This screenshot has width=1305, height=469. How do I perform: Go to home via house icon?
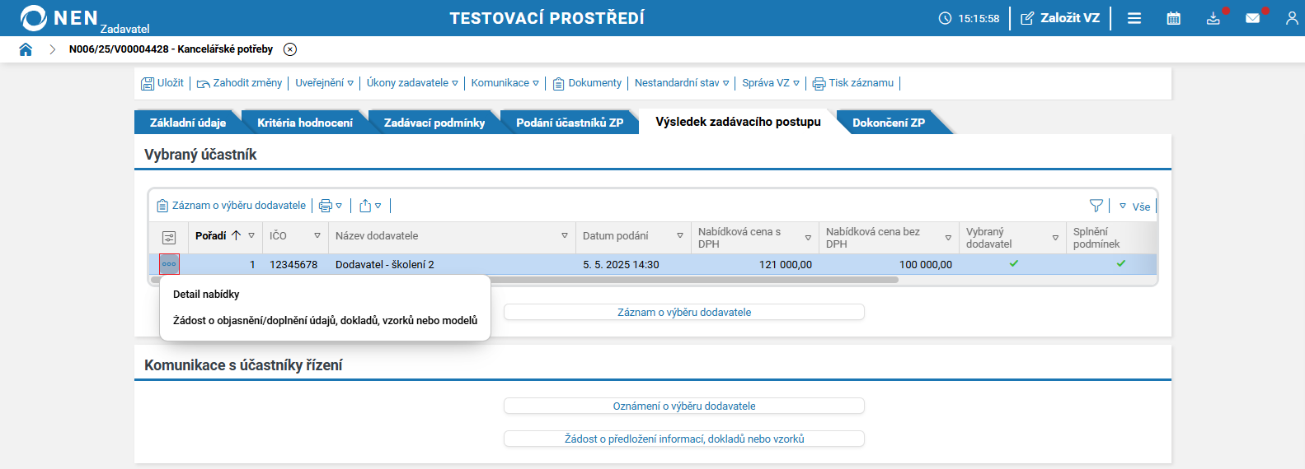26,49
